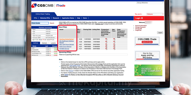Image resolution: width=191 pixels, height=95 pixels.
Task: Open the KGW Group Berhad link
Action: coord(65,47)
